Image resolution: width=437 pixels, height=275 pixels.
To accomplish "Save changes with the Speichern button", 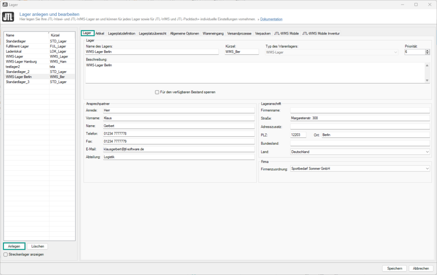I will [394, 268].
